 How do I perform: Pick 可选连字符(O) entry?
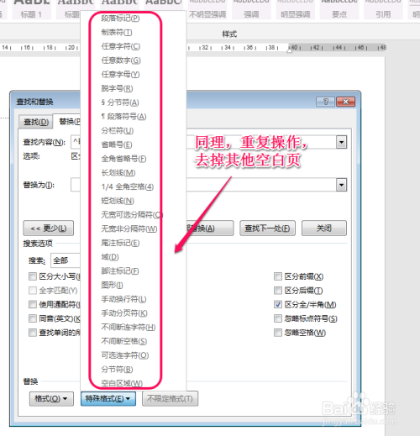pyautogui.click(x=125, y=355)
